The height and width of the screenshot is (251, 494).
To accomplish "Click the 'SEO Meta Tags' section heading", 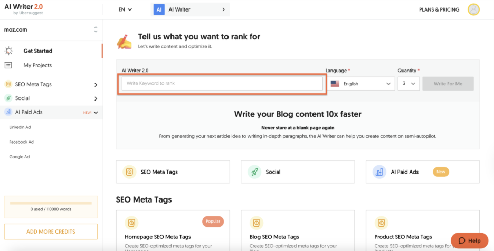I will [144, 199].
